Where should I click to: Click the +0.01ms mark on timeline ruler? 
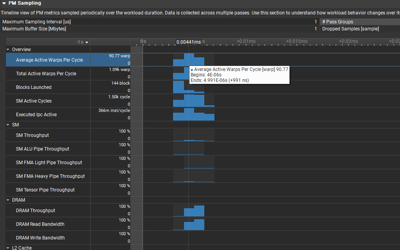point(246,41)
